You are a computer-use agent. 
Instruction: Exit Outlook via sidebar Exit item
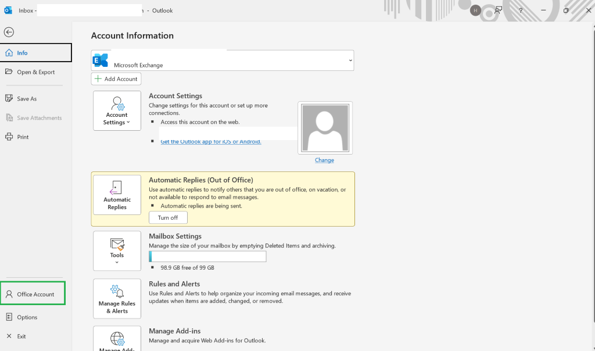tap(35, 336)
